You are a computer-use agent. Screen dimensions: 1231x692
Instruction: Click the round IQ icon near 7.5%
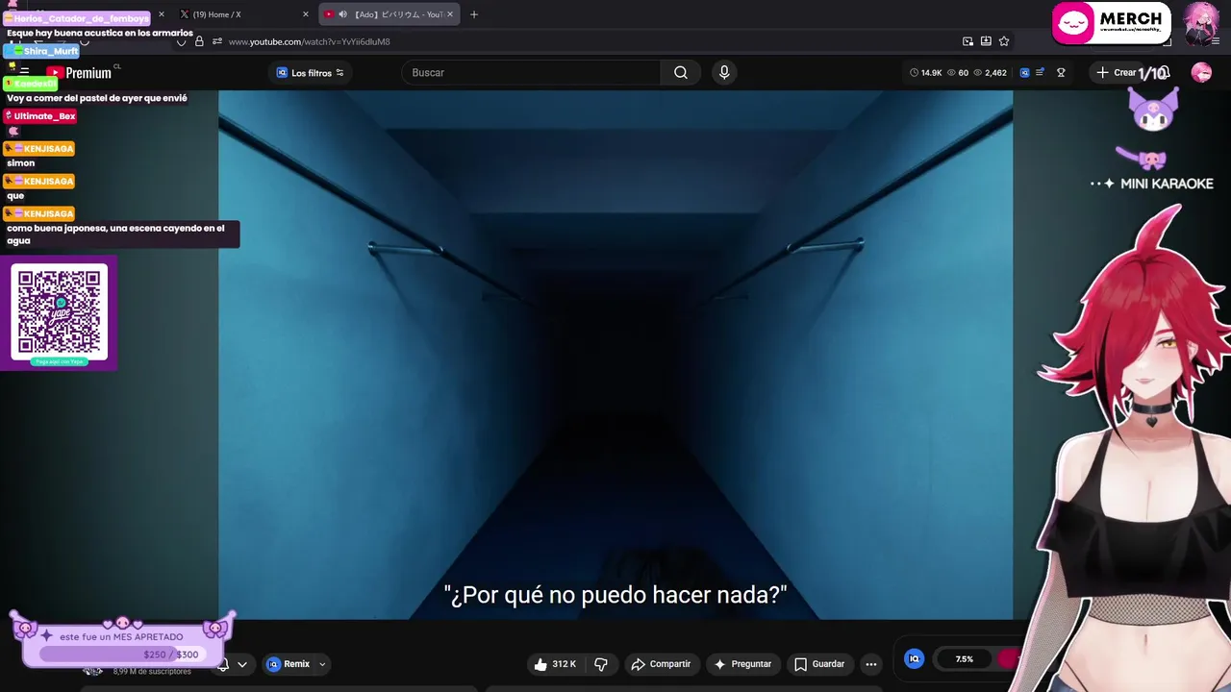915,658
